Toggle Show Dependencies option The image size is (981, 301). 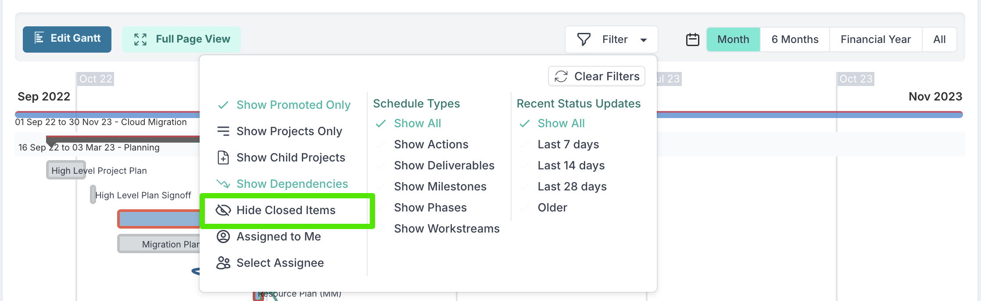click(x=283, y=184)
